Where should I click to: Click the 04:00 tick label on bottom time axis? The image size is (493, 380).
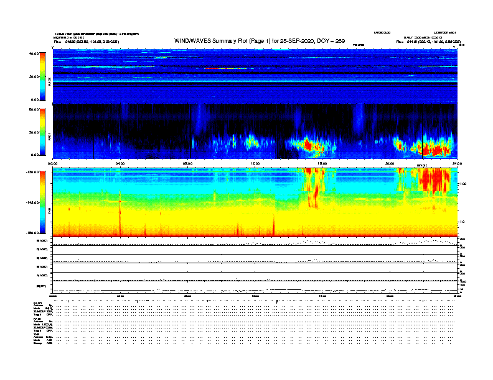pos(120,296)
